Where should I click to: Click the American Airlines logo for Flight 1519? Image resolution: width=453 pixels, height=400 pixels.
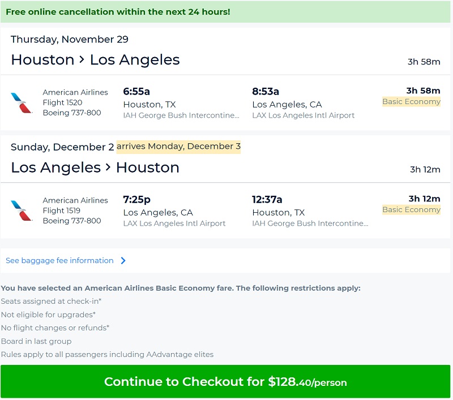[x=22, y=210]
